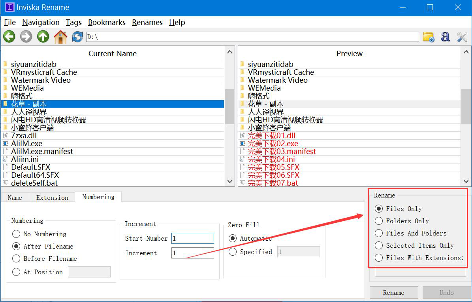Switch to the Name tab
The image size is (472, 302).
(x=15, y=198)
